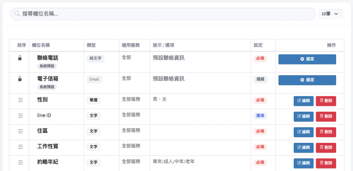Click the 系統預設 badge under 聯絡電話
Viewport: 353px width, 171px height.
[x=47, y=66]
